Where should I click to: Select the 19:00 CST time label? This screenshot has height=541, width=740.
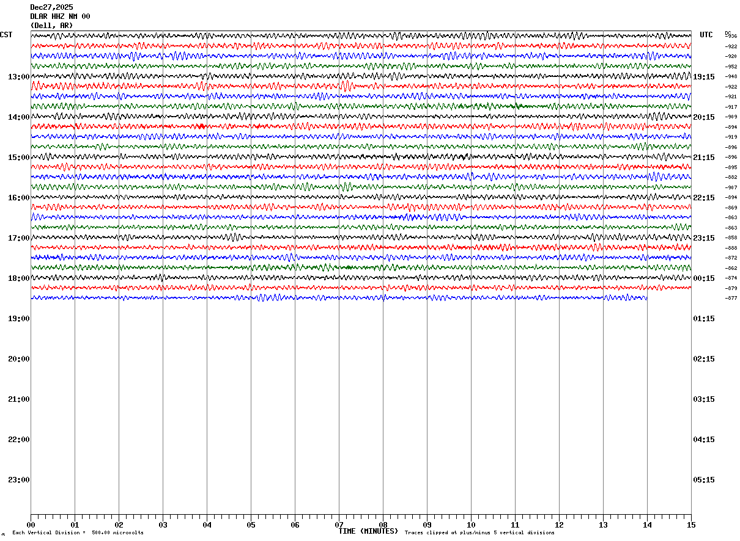pos(19,319)
